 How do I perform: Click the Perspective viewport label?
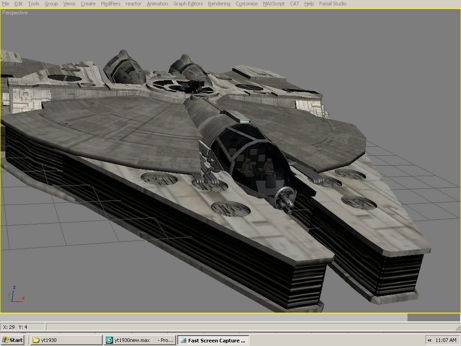[x=15, y=13]
